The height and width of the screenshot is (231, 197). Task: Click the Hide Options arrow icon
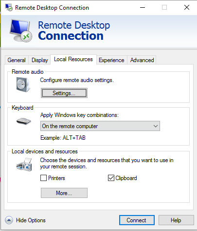[9, 220]
